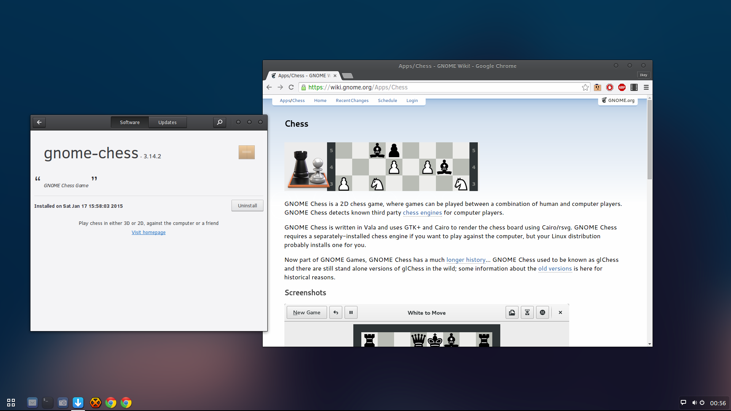The height and width of the screenshot is (411, 731).
Task: Reload the GNOME wiki page
Action: 291,87
